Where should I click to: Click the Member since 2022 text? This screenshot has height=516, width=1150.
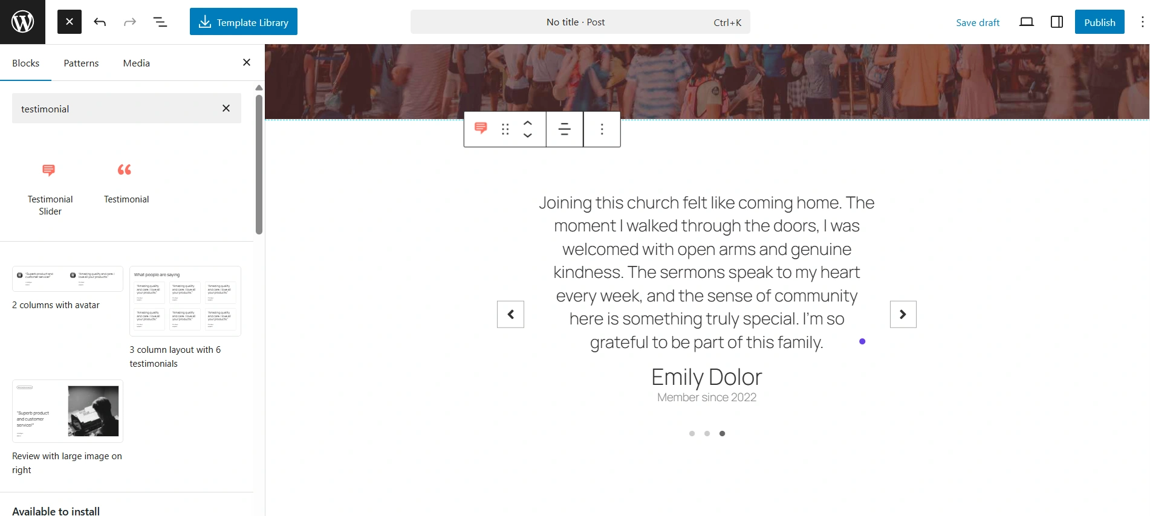click(707, 398)
